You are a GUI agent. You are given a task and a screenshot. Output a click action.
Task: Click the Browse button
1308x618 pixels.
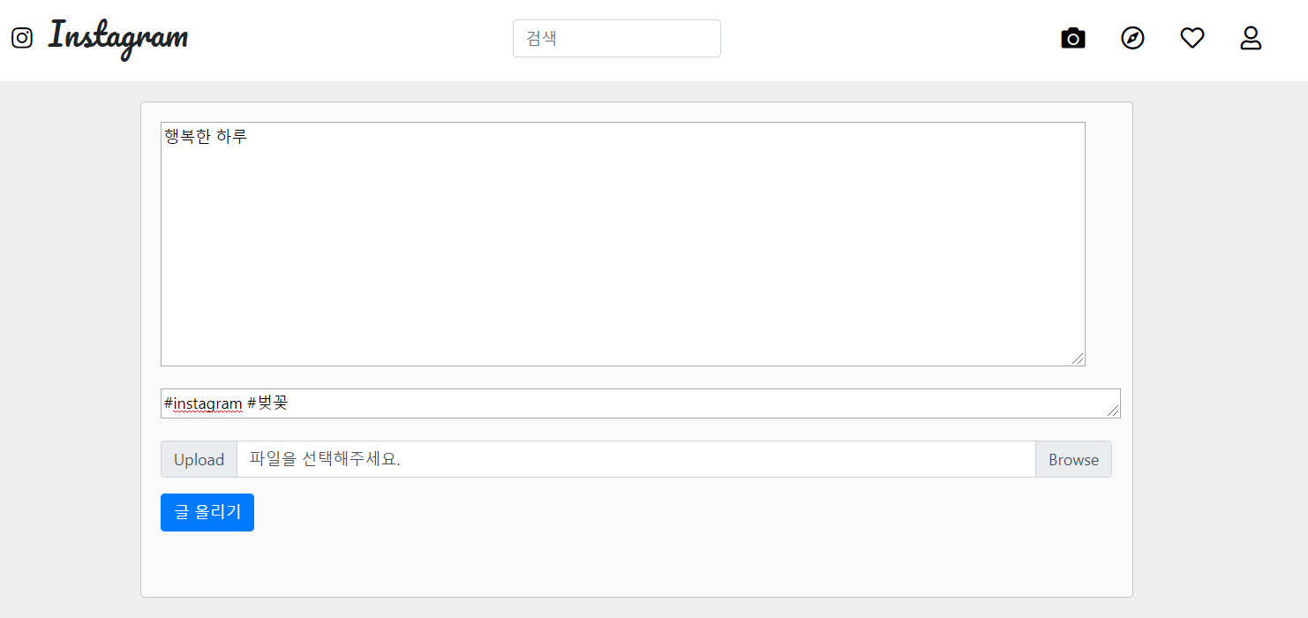pos(1073,459)
